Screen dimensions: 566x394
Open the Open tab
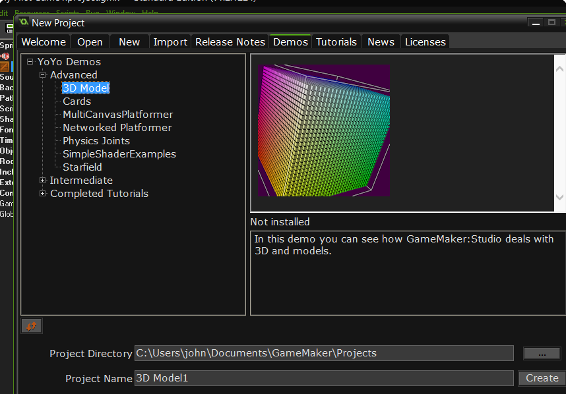[x=90, y=42]
